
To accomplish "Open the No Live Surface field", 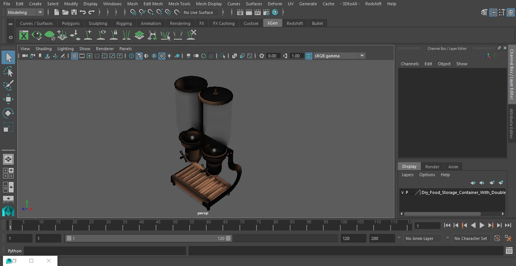I will 200,12.
